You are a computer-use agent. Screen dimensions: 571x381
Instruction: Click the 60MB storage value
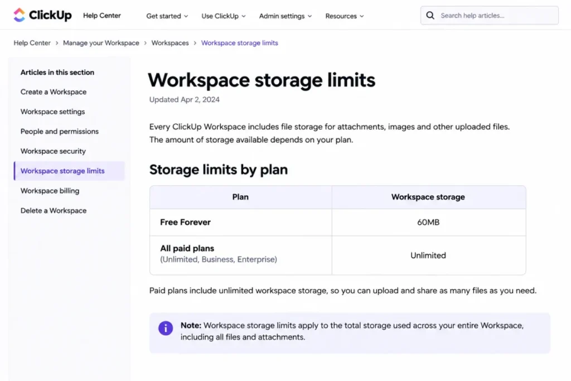pos(428,222)
